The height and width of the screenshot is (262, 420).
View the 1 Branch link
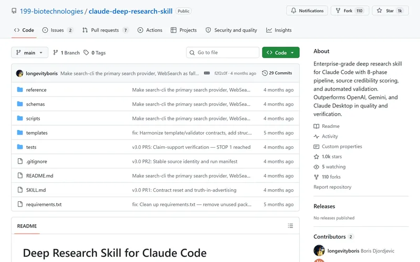[66, 53]
